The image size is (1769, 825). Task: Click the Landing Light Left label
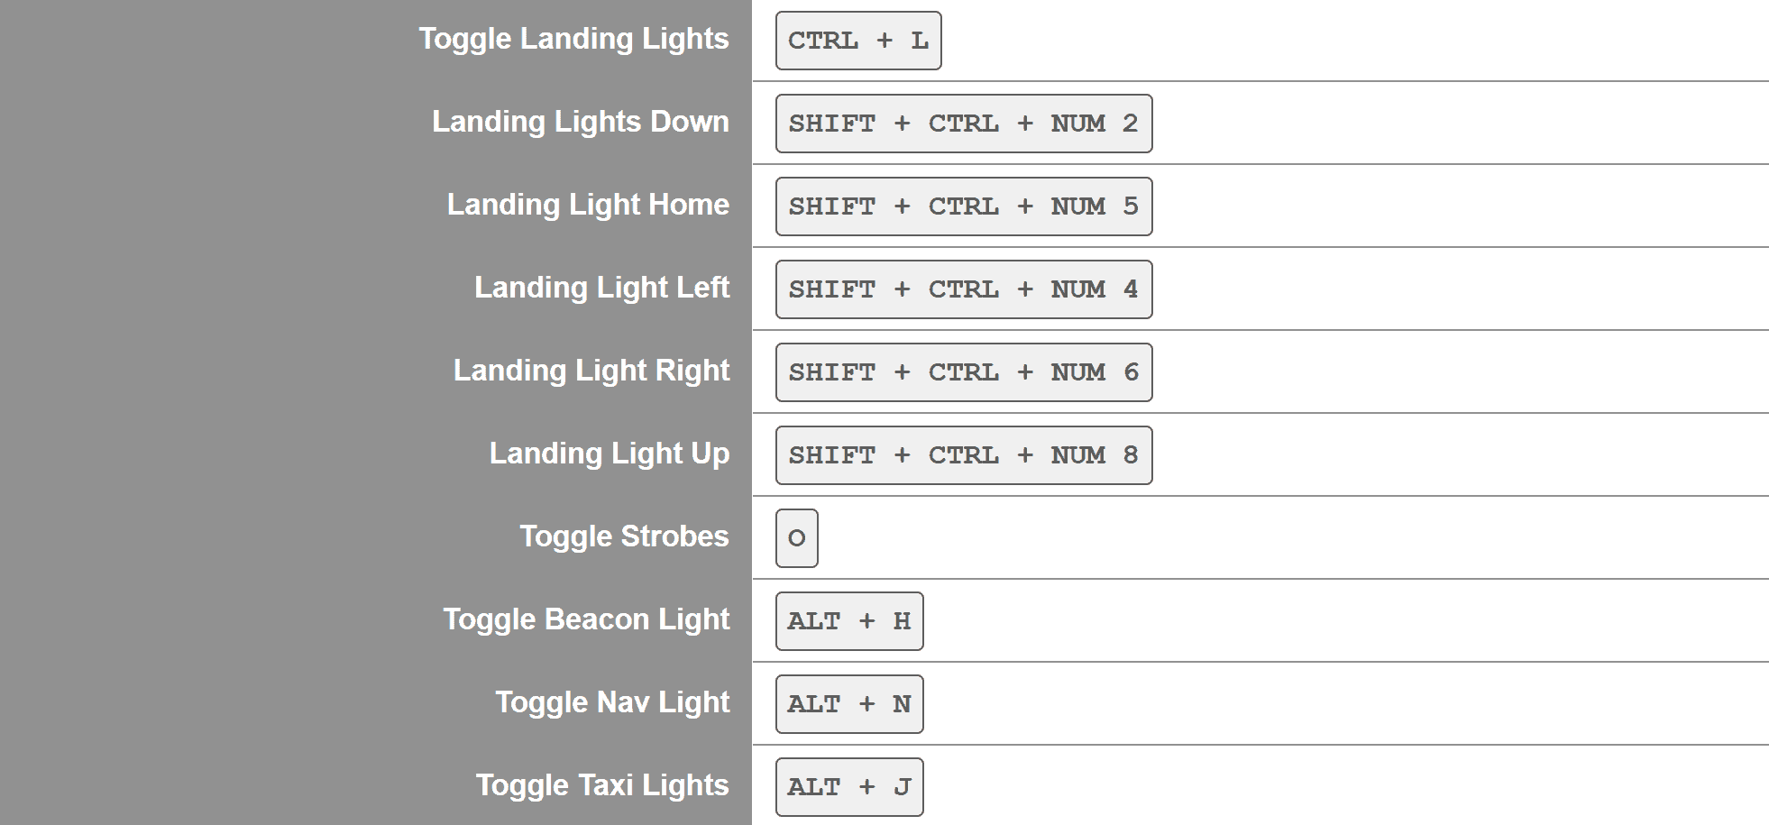pyautogui.click(x=601, y=288)
